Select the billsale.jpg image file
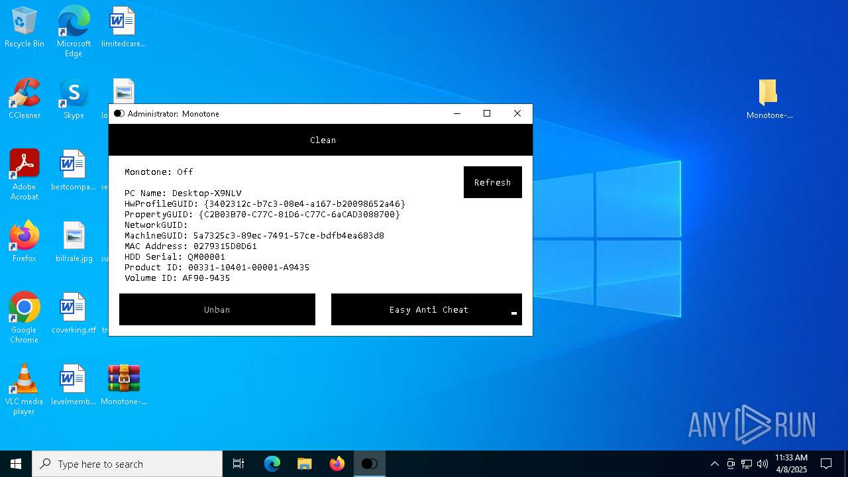848x477 pixels. click(74, 242)
